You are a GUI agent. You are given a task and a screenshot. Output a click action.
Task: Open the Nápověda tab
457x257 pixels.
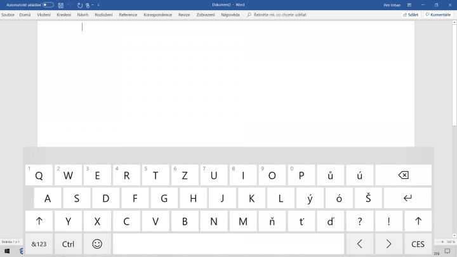[230, 15]
